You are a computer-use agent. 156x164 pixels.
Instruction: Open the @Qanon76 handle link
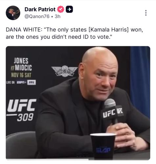[x=37, y=16]
